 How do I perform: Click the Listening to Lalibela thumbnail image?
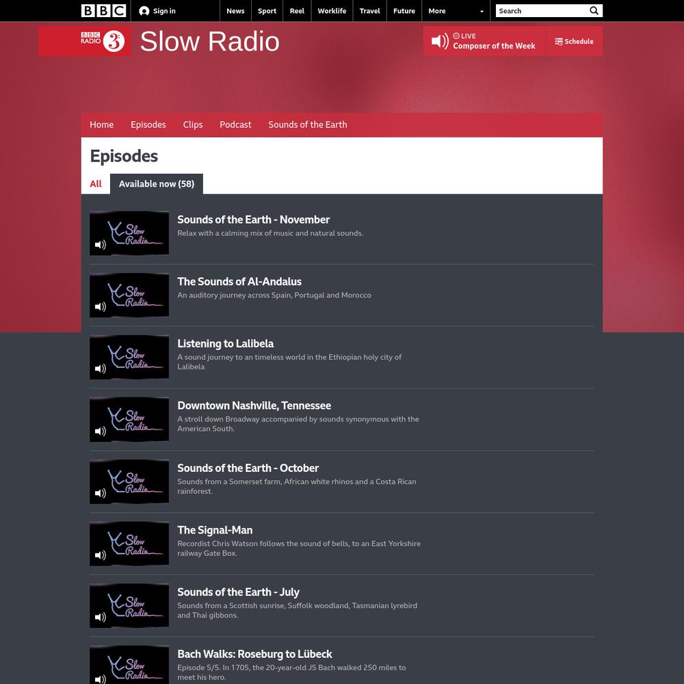point(129,357)
